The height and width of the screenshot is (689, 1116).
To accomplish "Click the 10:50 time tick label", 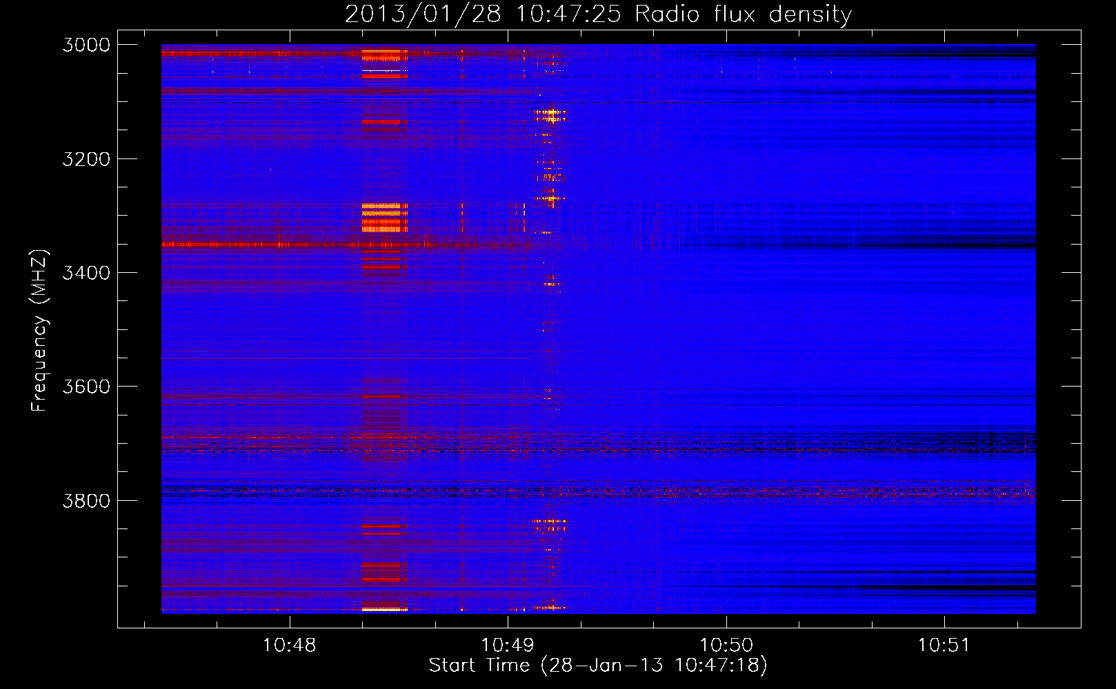I will tap(726, 645).
